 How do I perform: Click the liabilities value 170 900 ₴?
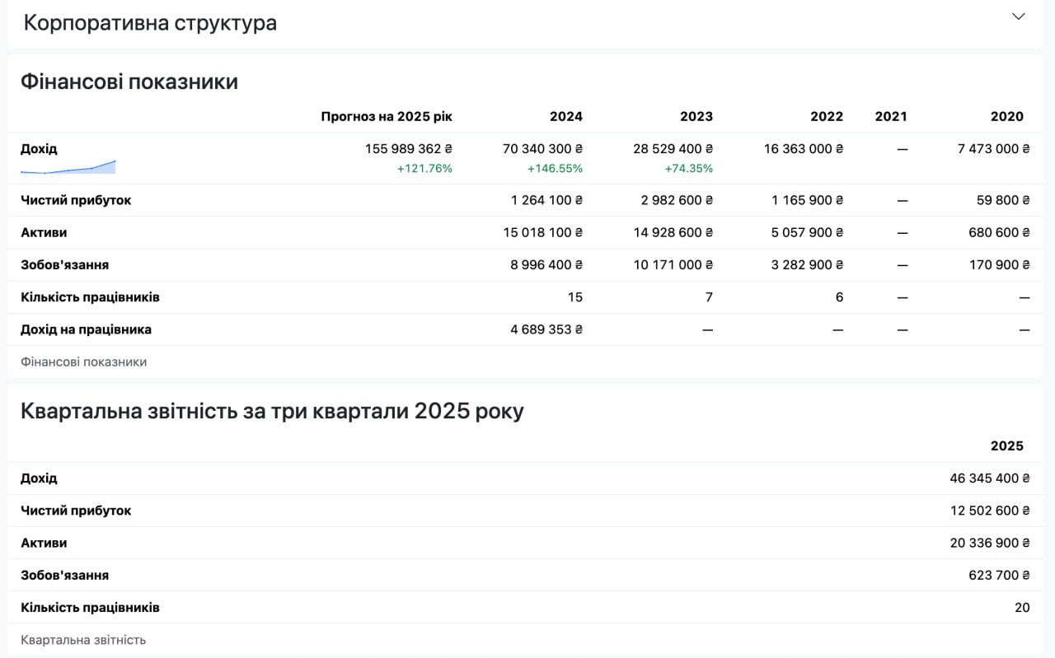click(x=999, y=265)
